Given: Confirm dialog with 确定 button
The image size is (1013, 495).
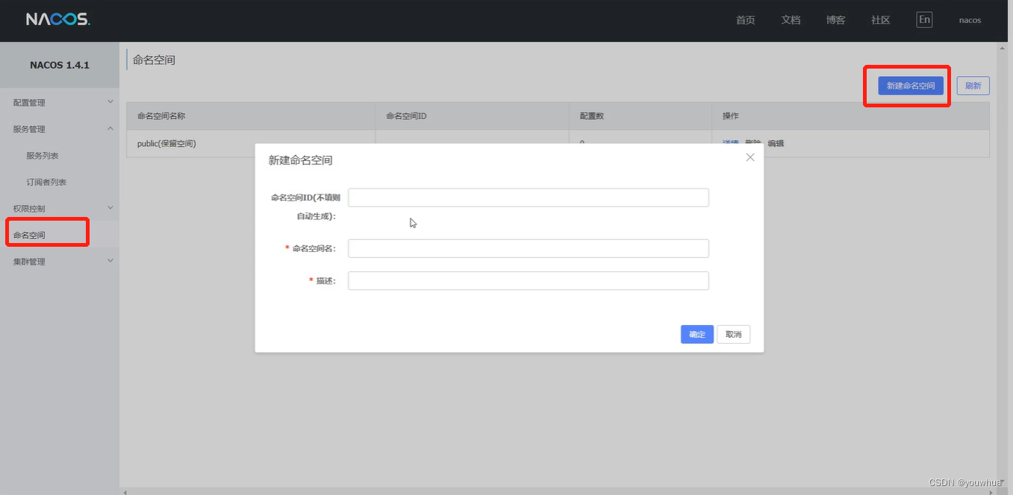Looking at the screenshot, I should (x=697, y=335).
